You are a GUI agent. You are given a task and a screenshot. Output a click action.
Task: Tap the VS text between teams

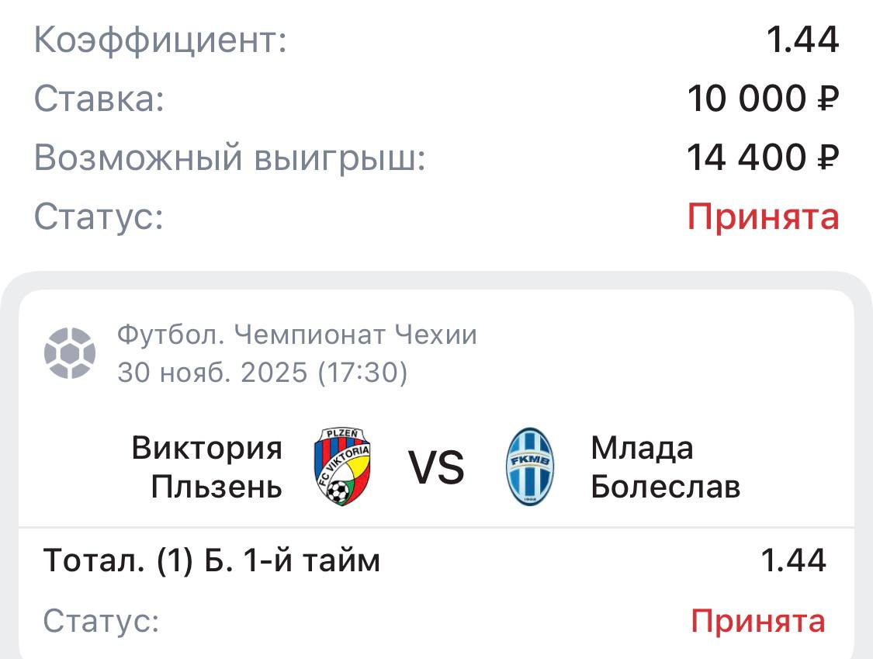[x=436, y=468]
